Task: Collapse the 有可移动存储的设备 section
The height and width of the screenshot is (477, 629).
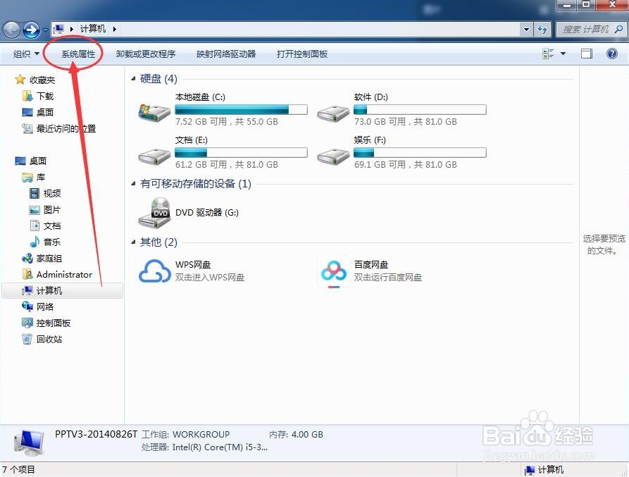Action: [134, 183]
